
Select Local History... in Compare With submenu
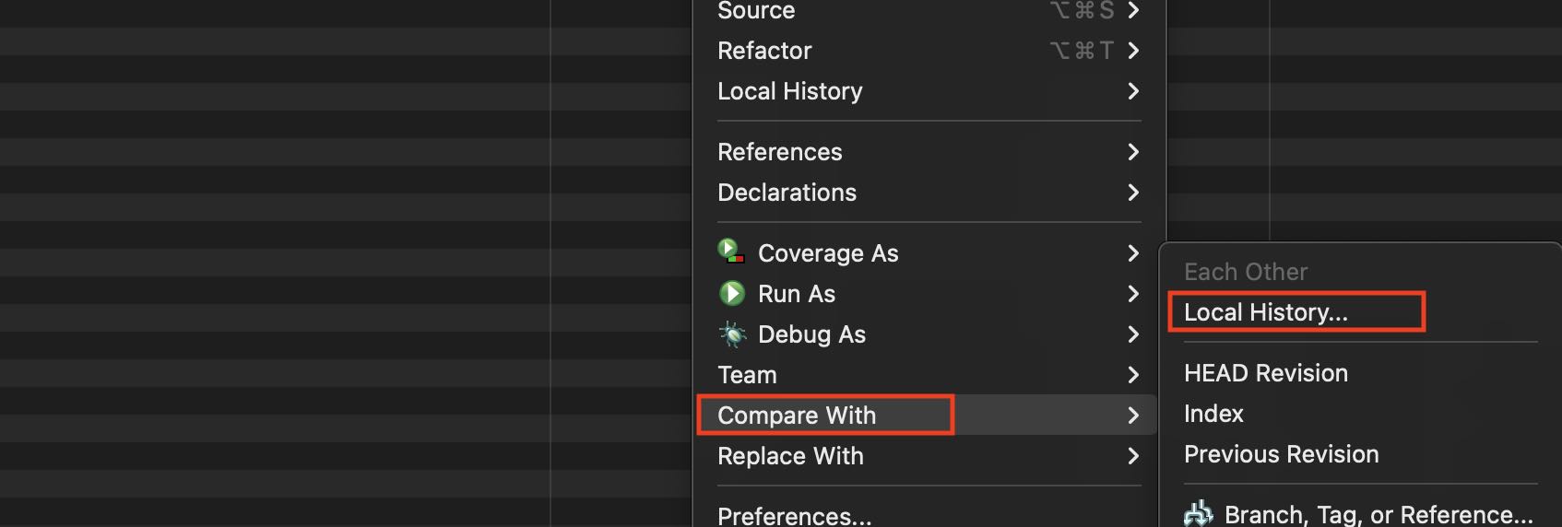click(1265, 312)
